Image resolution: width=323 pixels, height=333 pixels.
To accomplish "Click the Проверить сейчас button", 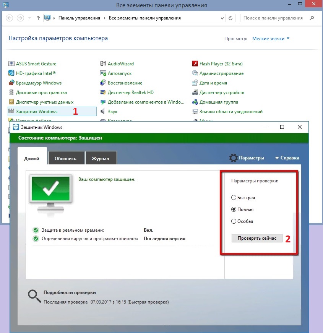I will click(257, 238).
